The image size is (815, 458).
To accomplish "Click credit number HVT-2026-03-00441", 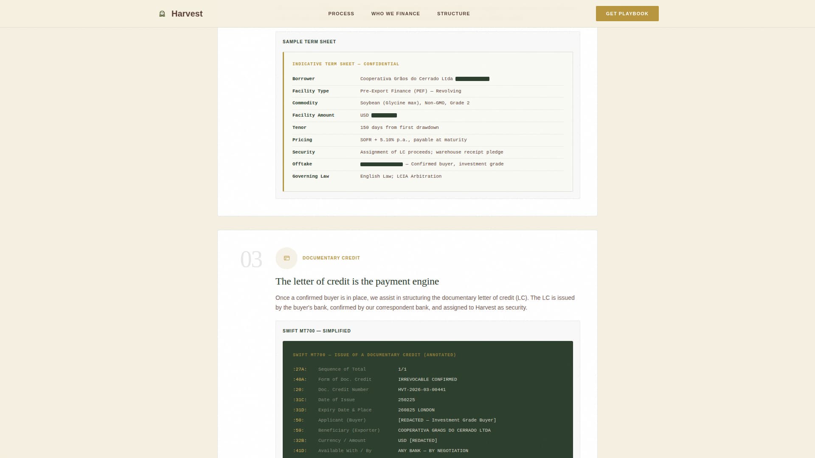I will [x=422, y=389].
